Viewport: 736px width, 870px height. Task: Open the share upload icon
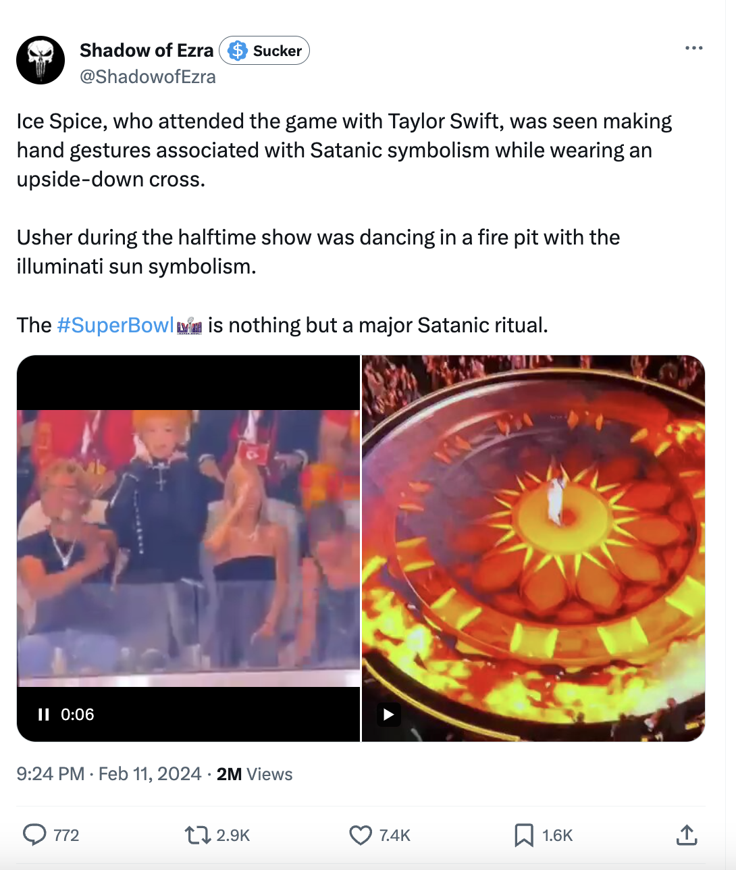(x=687, y=836)
